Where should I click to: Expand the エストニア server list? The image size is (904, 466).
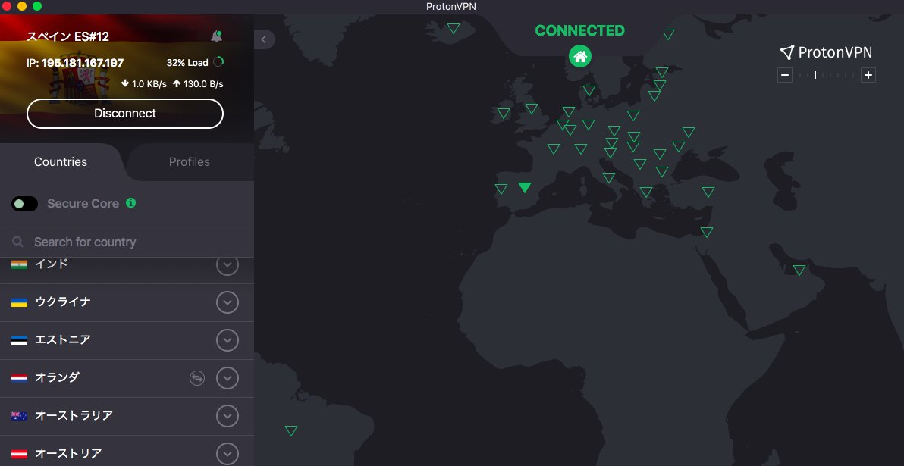coord(228,340)
